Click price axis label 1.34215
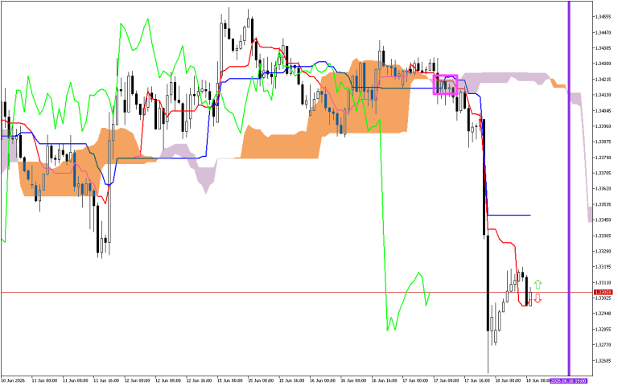 coord(604,79)
